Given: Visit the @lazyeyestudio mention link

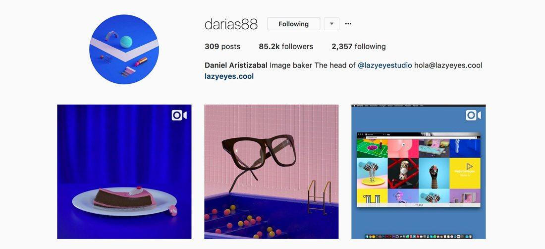Looking at the screenshot, I should [385, 65].
